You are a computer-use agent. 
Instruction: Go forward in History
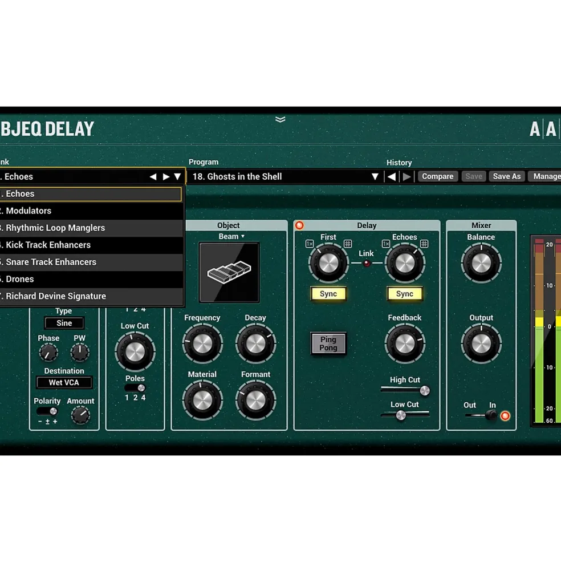tap(406, 177)
